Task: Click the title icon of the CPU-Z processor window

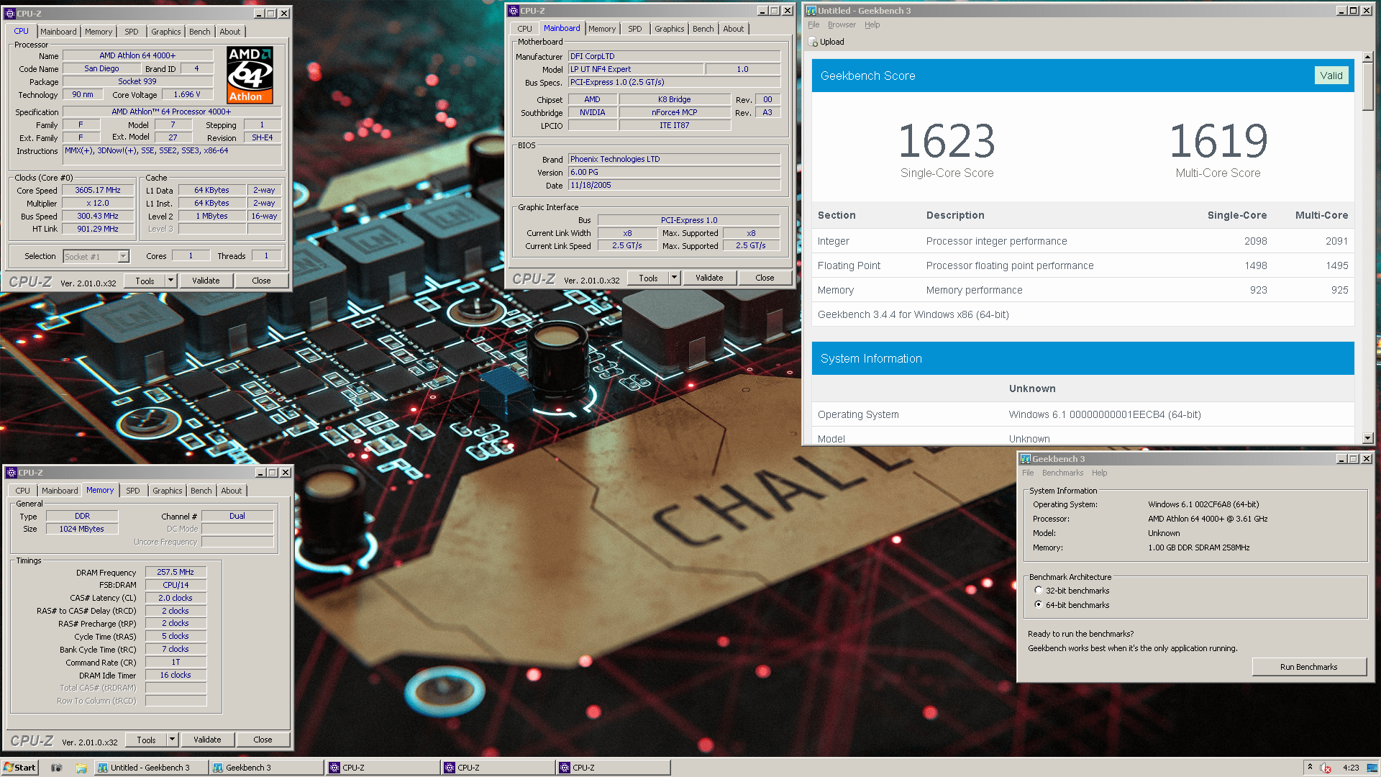Action: pos(10,13)
